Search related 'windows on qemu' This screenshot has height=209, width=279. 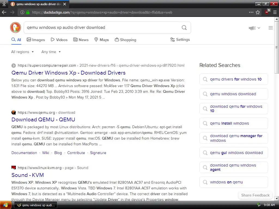(233, 182)
